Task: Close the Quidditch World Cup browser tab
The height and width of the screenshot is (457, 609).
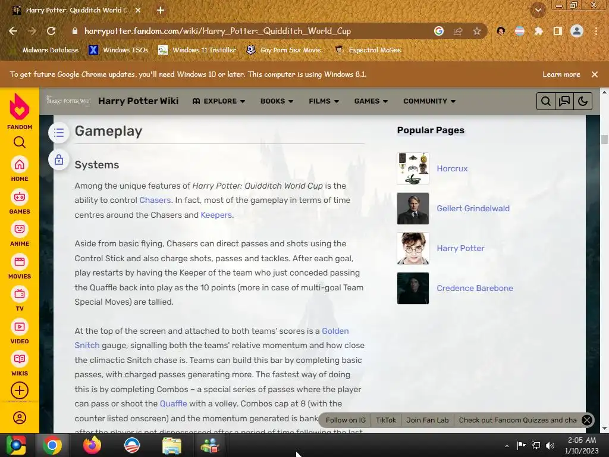Action: tap(138, 11)
